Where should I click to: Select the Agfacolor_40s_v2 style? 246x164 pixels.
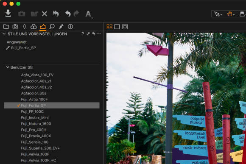pyautogui.click(x=36, y=87)
